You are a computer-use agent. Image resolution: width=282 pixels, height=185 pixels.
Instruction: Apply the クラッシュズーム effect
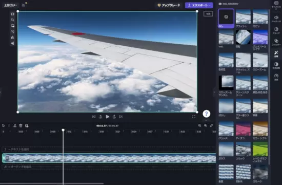coord(243,63)
